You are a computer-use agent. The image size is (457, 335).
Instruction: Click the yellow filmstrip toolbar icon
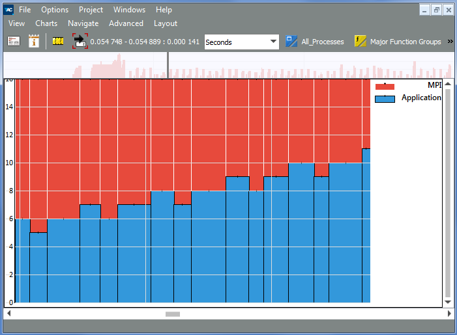click(58, 42)
